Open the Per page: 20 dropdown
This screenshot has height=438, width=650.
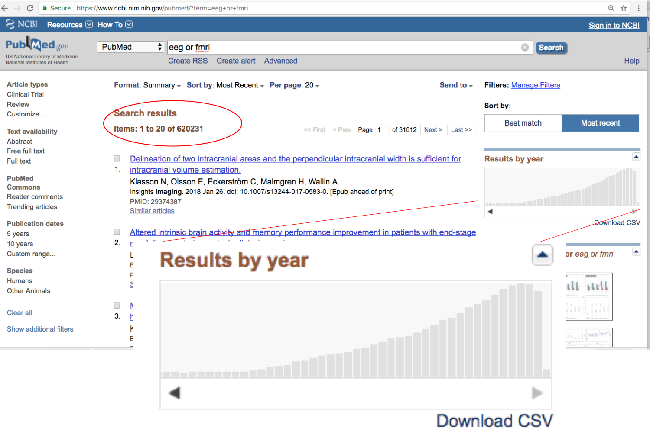click(x=295, y=85)
